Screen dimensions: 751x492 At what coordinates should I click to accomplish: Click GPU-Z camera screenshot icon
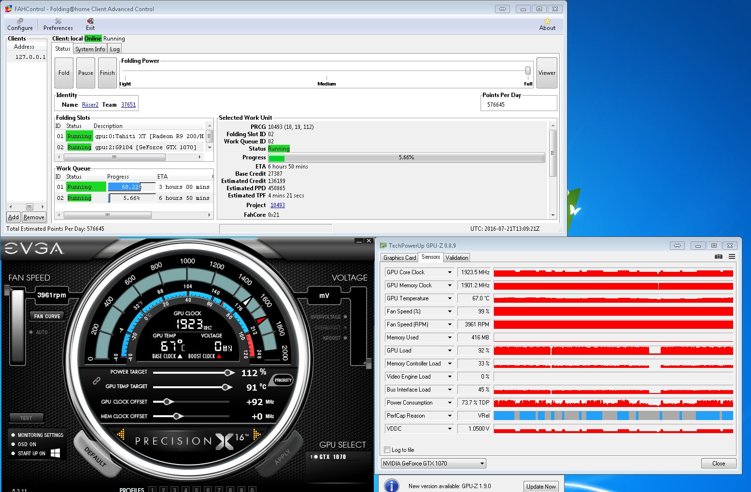[719, 256]
